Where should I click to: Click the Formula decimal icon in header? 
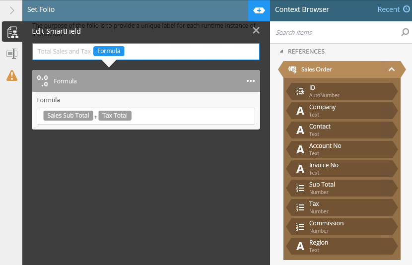click(x=43, y=81)
